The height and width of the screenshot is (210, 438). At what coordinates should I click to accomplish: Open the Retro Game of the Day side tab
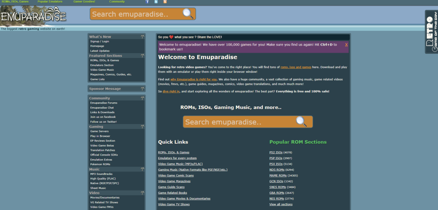tap(431, 32)
